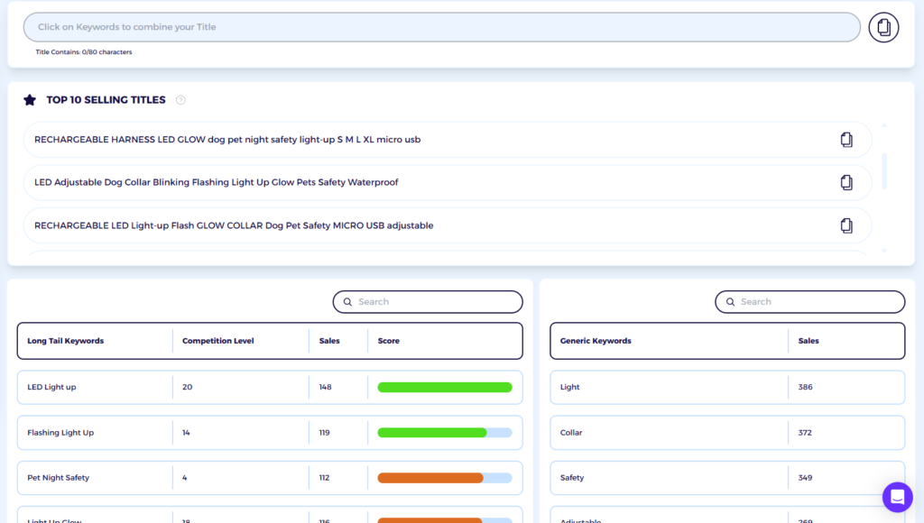Click sales value 386 for Light
The width and height of the screenshot is (924, 523).
click(805, 388)
